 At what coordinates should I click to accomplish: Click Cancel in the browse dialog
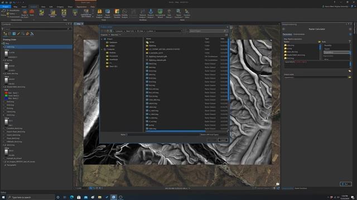(223, 140)
